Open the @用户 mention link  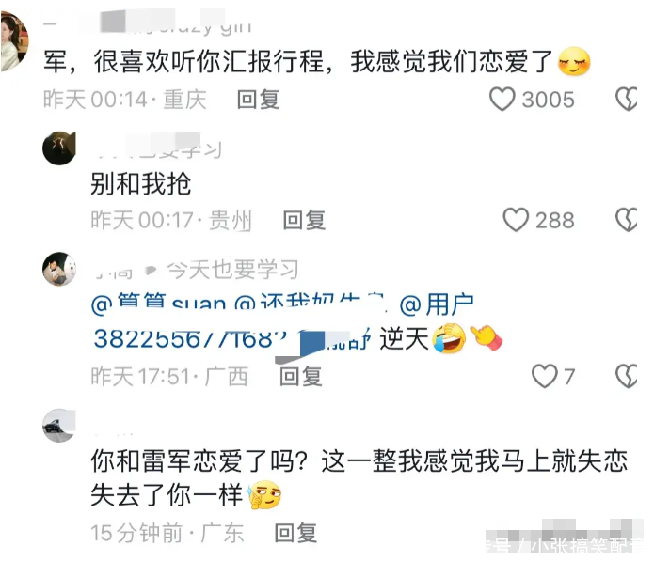click(437, 304)
